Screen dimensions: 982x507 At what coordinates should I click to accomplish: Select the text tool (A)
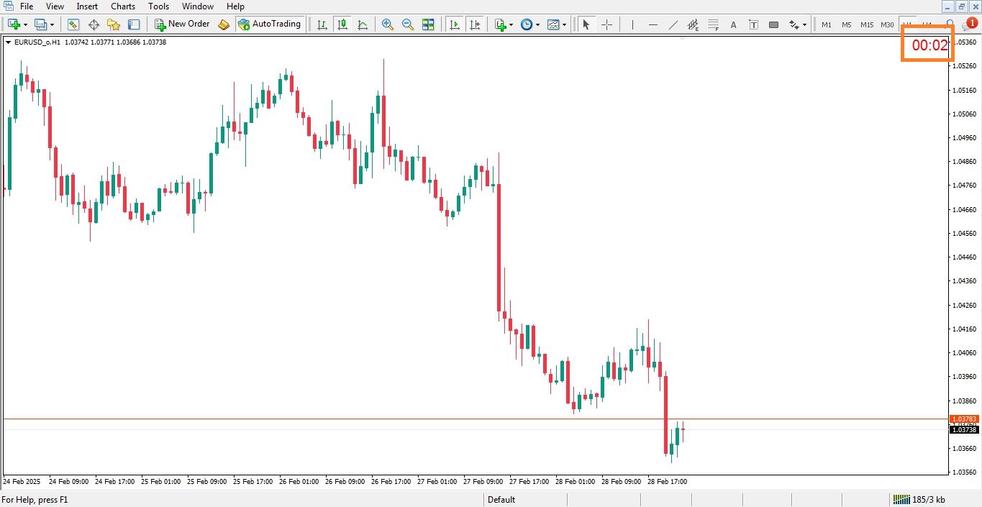click(733, 24)
